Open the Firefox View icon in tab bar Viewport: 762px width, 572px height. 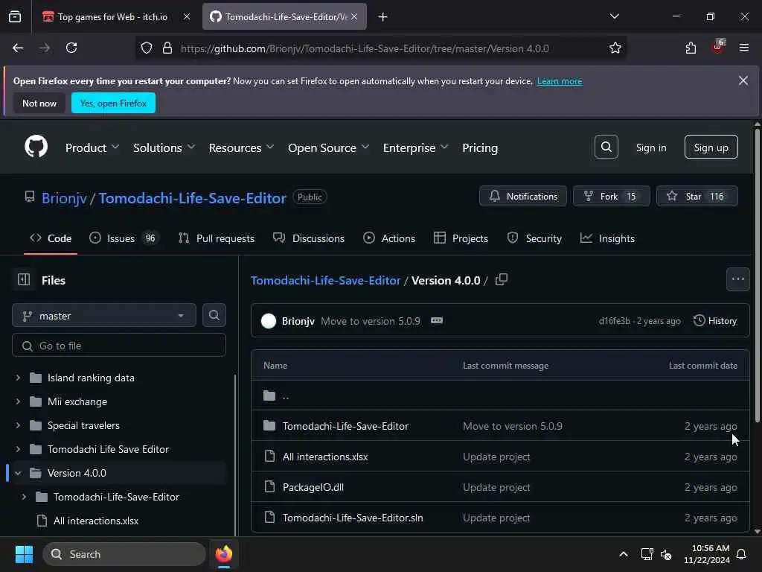15,17
